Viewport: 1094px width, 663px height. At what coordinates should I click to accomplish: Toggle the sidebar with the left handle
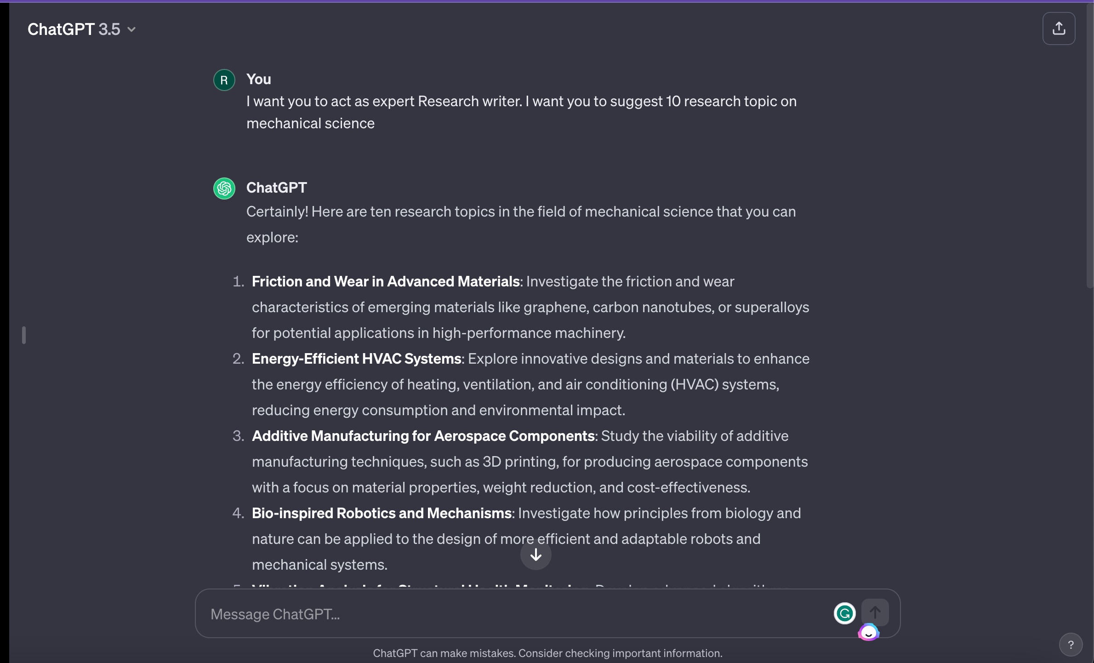24,335
